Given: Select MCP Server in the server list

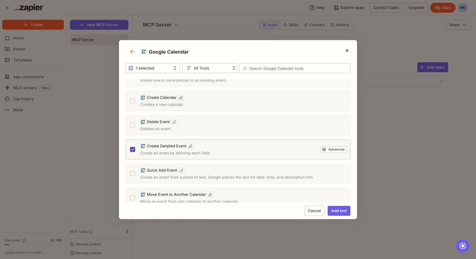Looking at the screenshot, I should pos(99,40).
